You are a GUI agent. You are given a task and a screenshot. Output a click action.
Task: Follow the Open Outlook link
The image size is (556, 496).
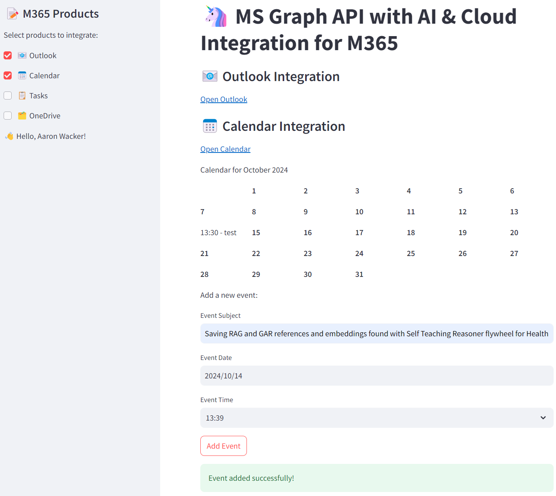(x=224, y=99)
